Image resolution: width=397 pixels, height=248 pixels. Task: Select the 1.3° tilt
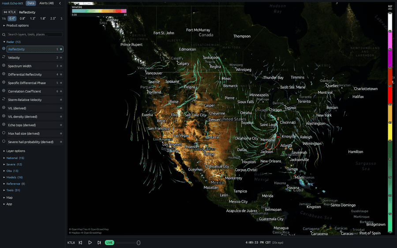click(33, 19)
